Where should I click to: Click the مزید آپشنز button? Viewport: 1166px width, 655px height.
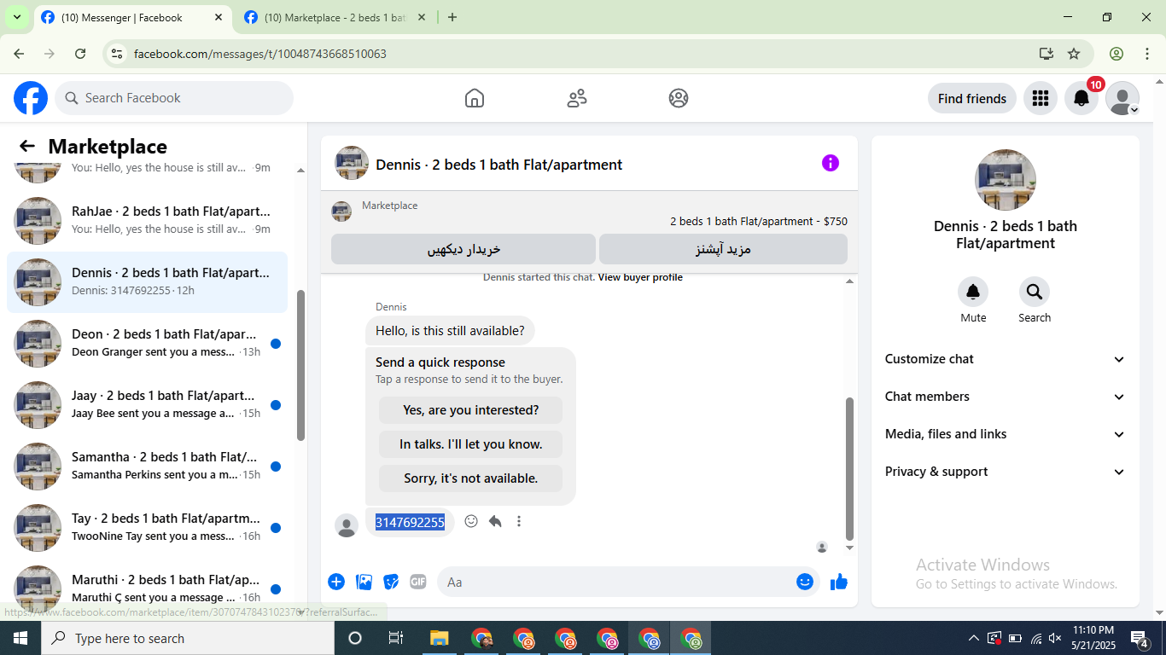723,249
